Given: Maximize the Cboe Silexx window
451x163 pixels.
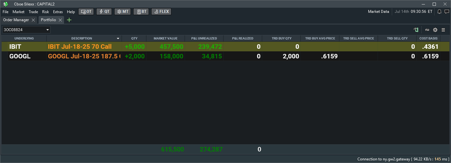Looking at the screenshot, I should 434,4.
